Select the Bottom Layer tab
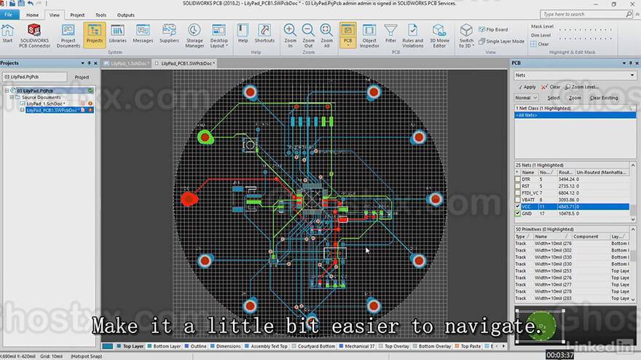 [164, 346]
